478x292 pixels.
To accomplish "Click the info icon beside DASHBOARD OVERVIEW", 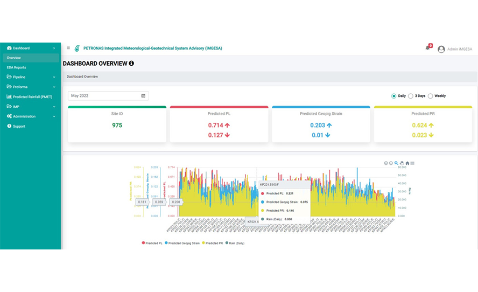I will [x=131, y=64].
